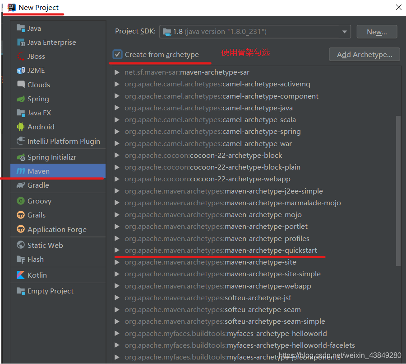
Task: Click the Flash folder icon
Action: [21, 259]
